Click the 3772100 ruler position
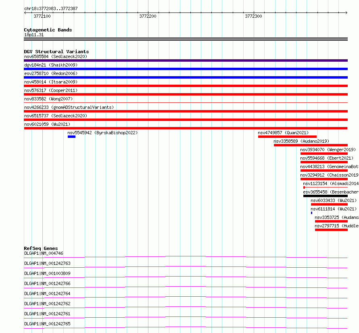The height and width of the screenshot is (333, 359). (x=42, y=16)
